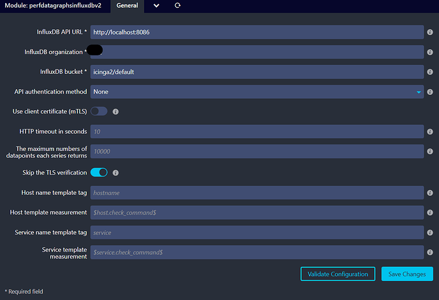Expand the chevron tab dropdown next to General

click(156, 6)
